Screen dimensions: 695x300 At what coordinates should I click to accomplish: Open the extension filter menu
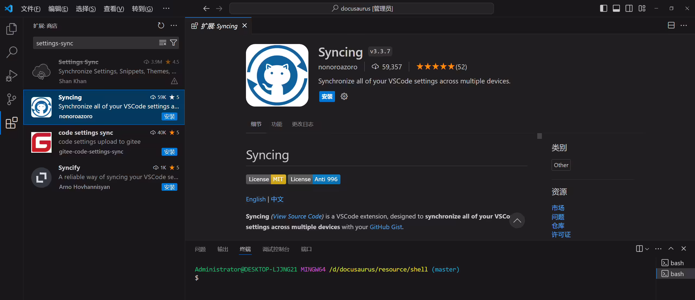pyautogui.click(x=173, y=43)
